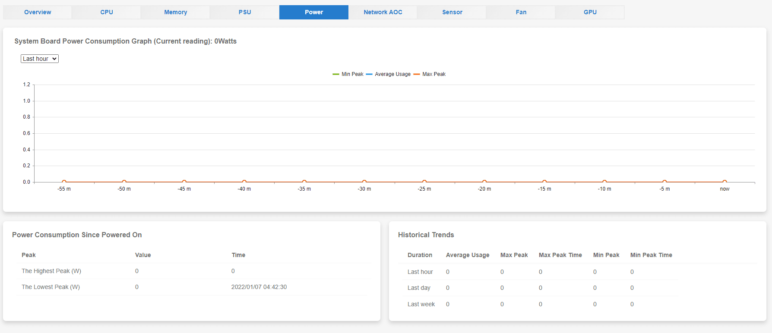Screen dimensions: 772x333
Task: Click the data point at -15 m
Action: click(x=544, y=182)
